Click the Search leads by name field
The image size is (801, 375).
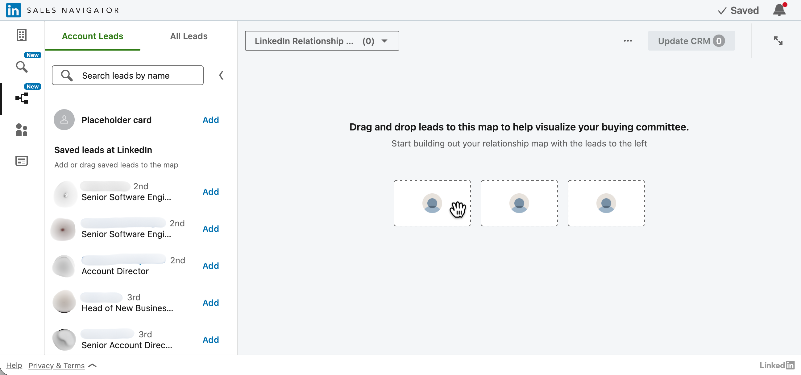point(127,75)
